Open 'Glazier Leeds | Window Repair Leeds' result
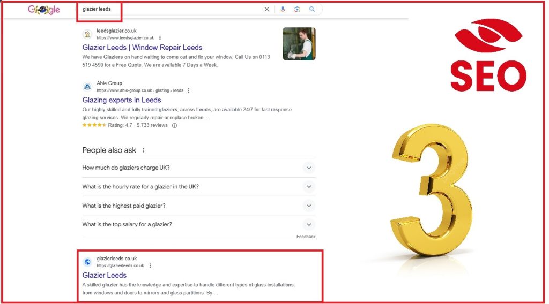 point(142,48)
